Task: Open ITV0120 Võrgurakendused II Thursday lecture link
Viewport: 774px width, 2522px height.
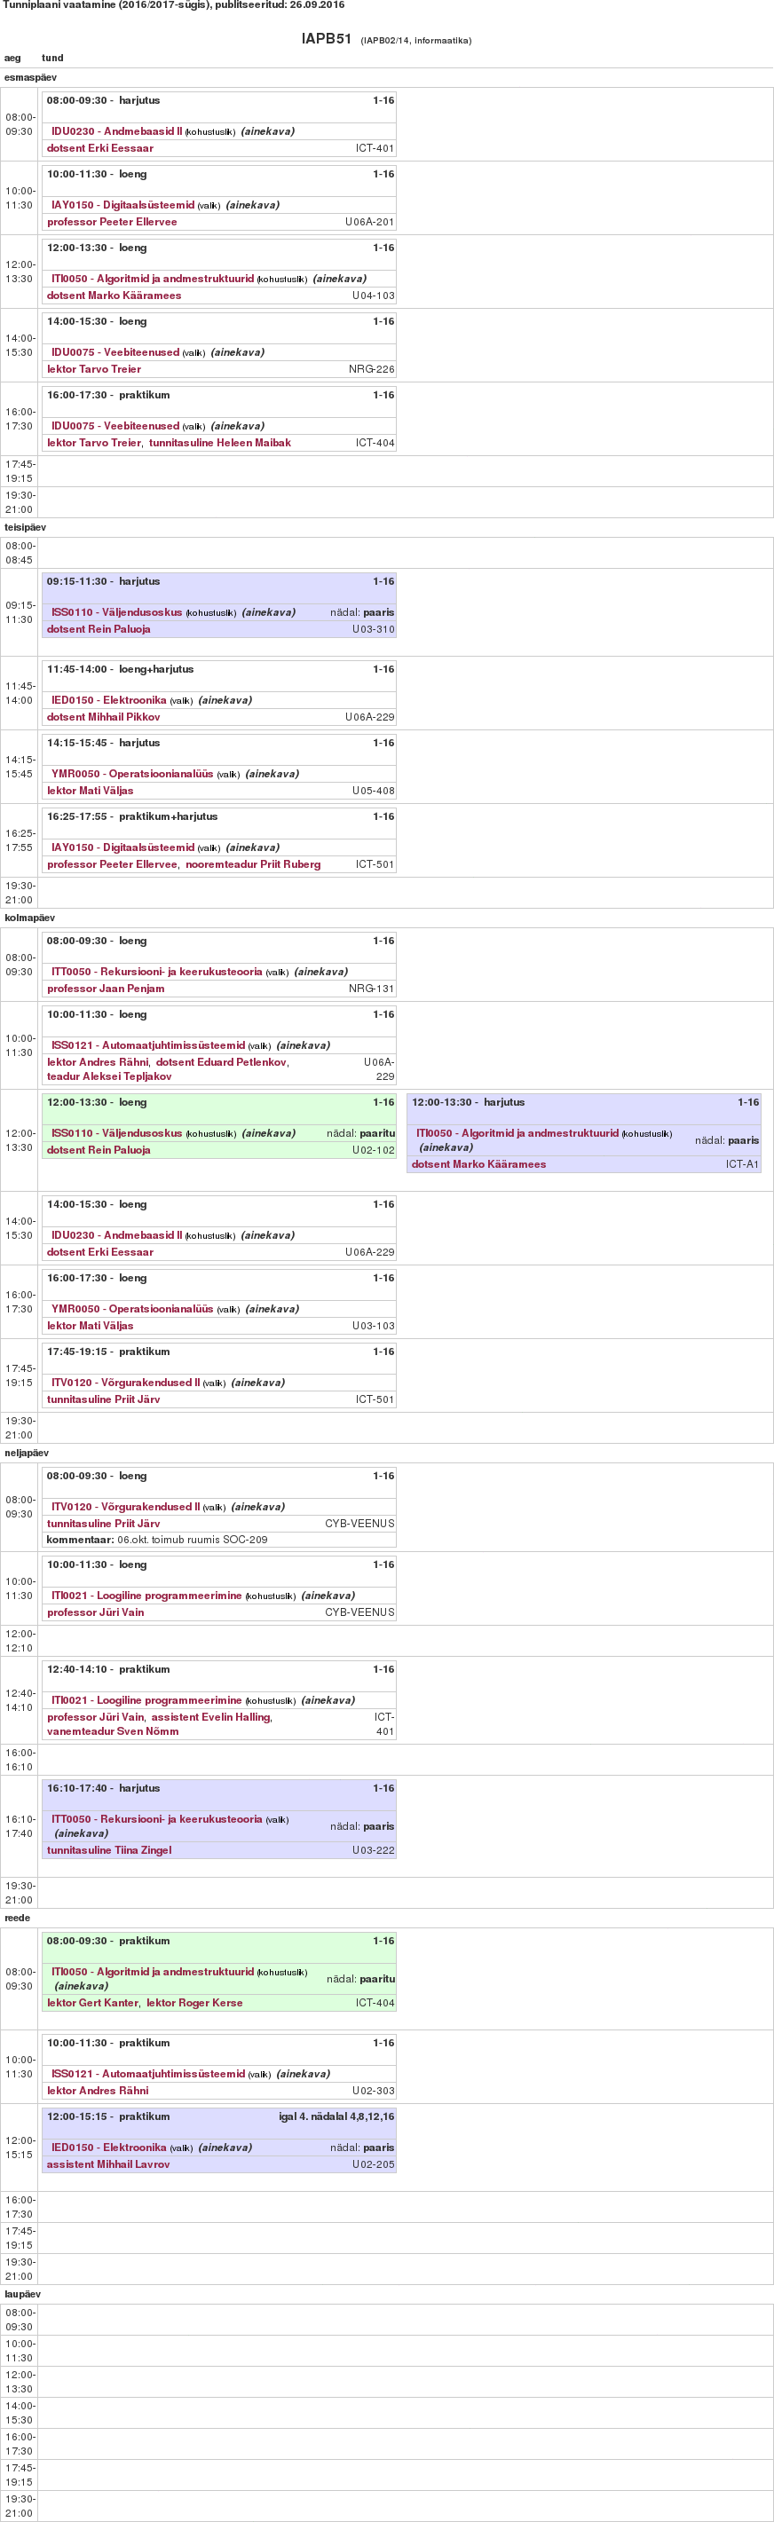Action: click(x=125, y=1507)
